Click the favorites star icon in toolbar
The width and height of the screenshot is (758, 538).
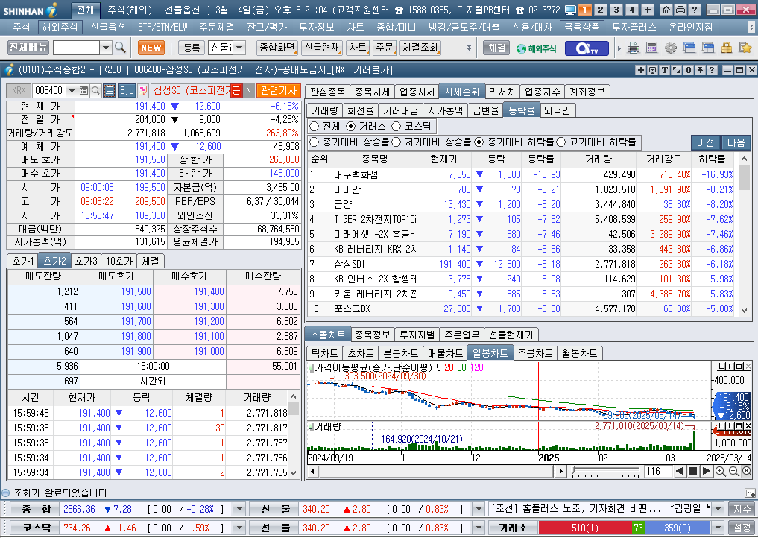(745, 48)
